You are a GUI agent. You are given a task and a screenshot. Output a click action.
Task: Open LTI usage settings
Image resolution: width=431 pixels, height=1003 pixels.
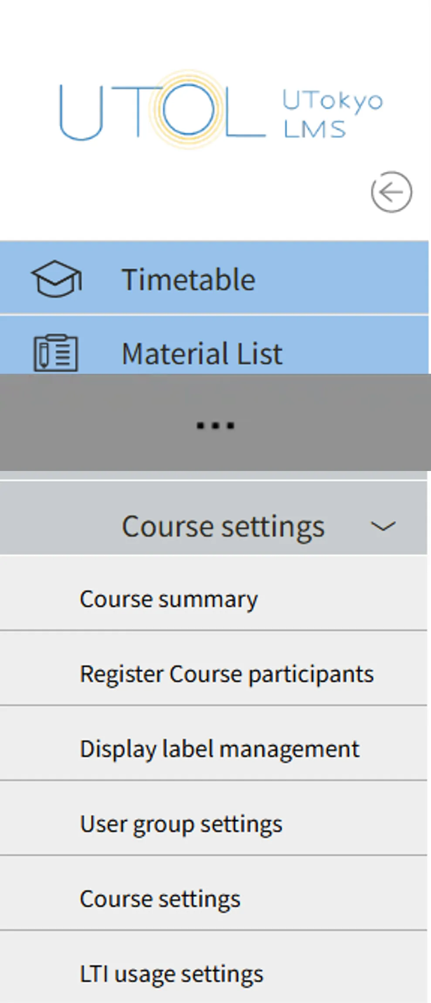pos(172,974)
